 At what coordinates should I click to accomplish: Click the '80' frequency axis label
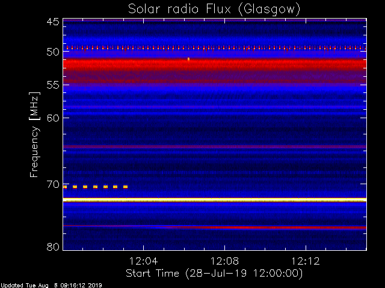pyautogui.click(x=53, y=247)
